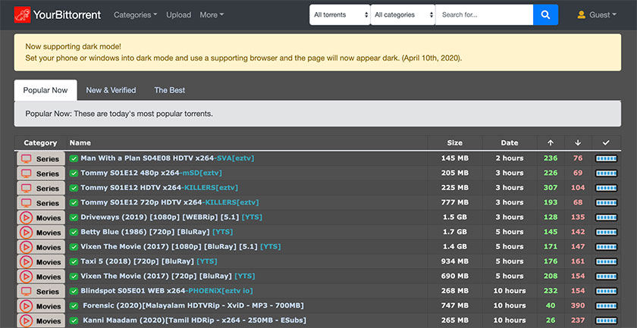Click Series category icon for Man With a Plan
This screenshot has height=328, width=637.
(27, 158)
